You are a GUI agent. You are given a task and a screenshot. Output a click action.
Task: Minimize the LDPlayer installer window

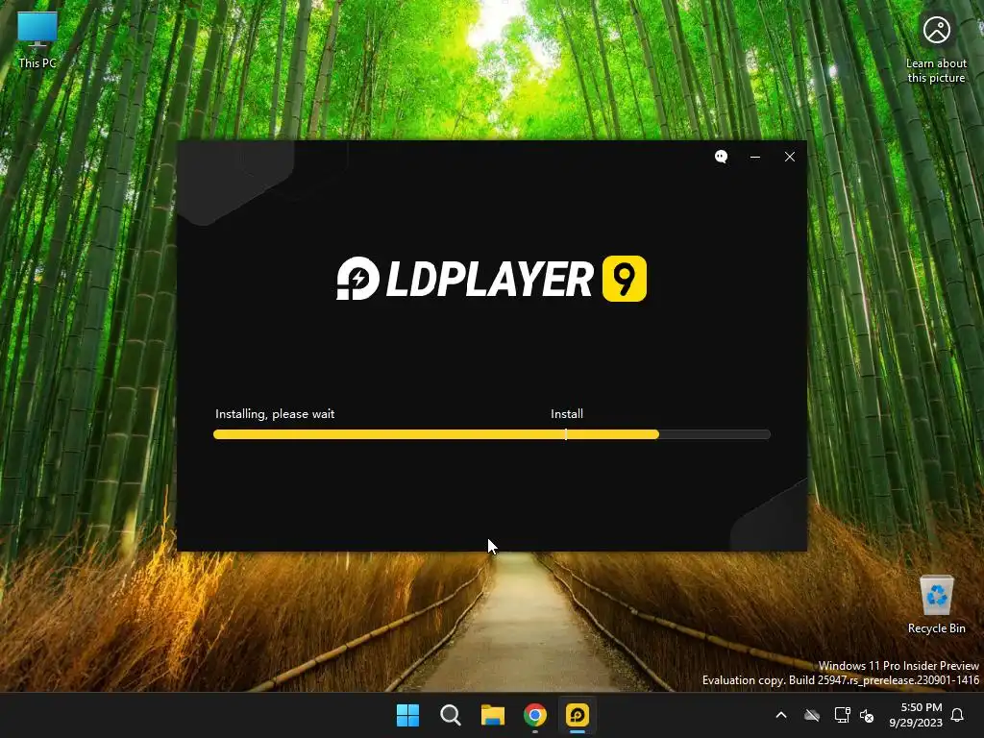pyautogui.click(x=755, y=157)
